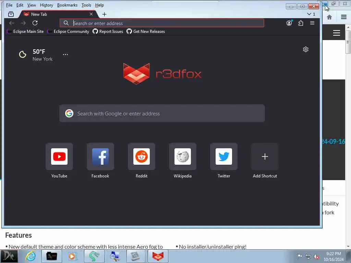Select the New Tab tab
This screenshot has height=263, width=351.
point(59,14)
